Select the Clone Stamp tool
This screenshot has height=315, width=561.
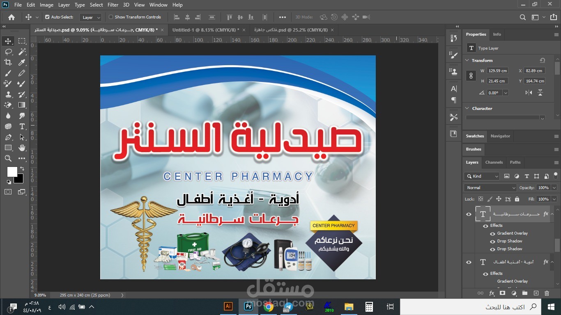[8, 94]
